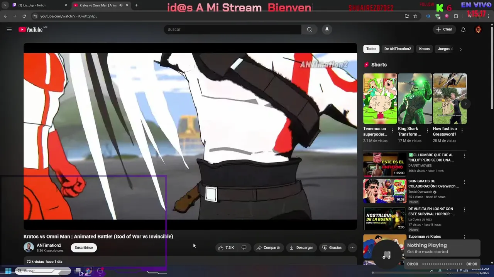
Task: Reload the page
Action: tap(24, 16)
